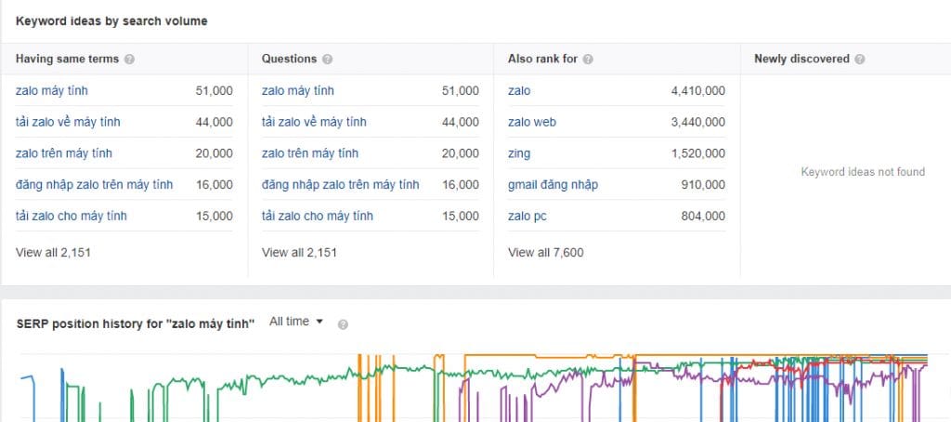Click help icon beside Questions heading
This screenshot has height=422, width=951.
pos(328,59)
